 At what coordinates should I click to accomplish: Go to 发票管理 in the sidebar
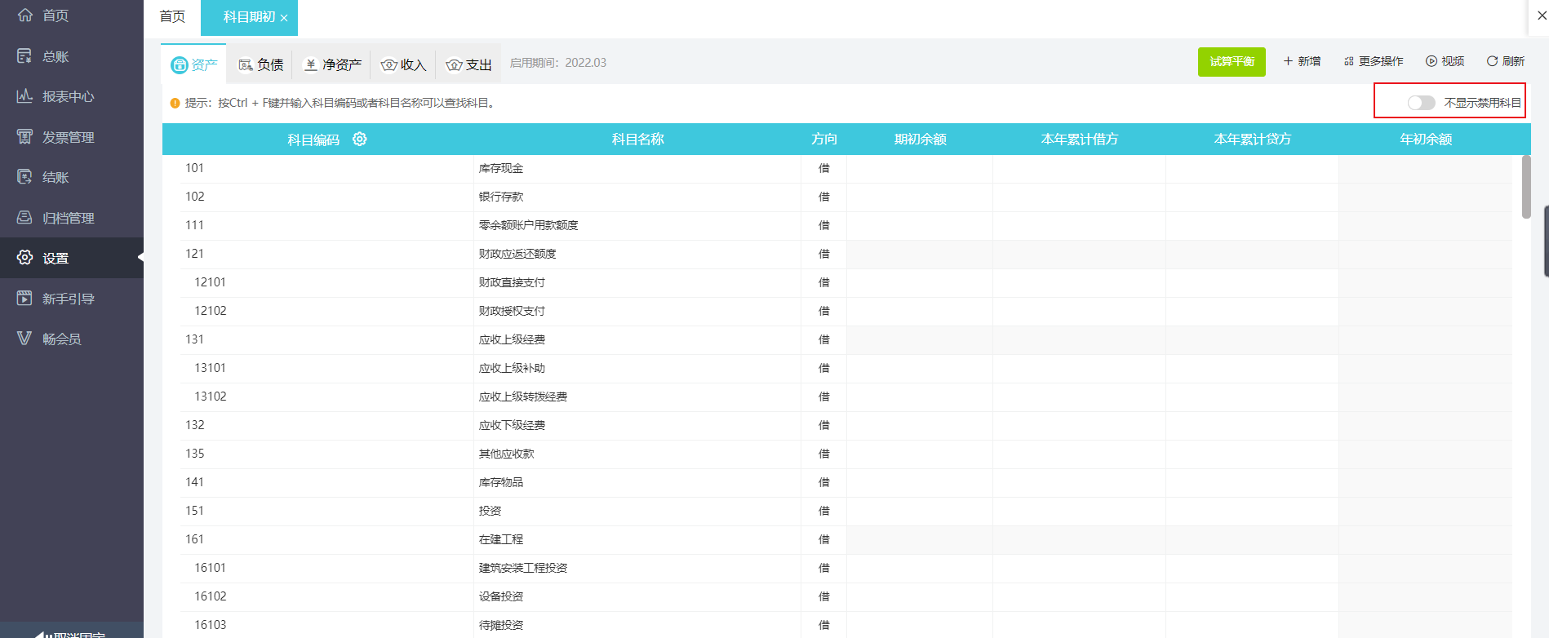[68, 137]
